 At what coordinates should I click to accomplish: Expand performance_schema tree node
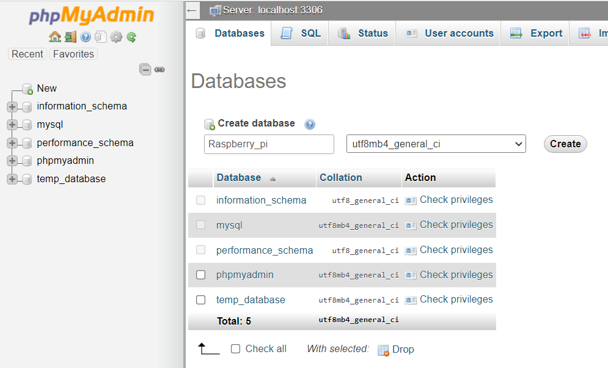(12, 143)
